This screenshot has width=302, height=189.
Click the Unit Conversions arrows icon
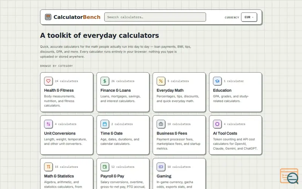[x=48, y=124]
